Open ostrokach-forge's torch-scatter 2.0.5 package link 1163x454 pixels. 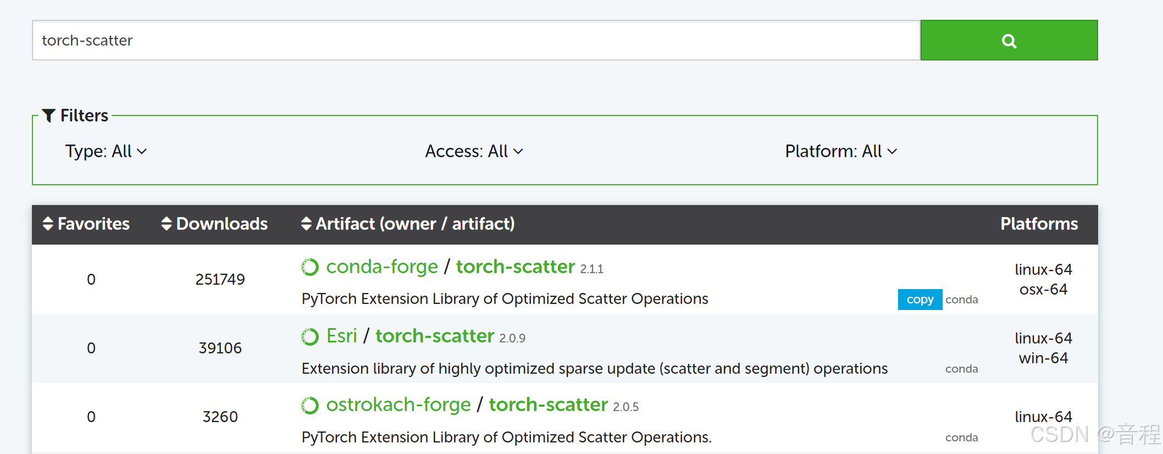click(x=549, y=405)
